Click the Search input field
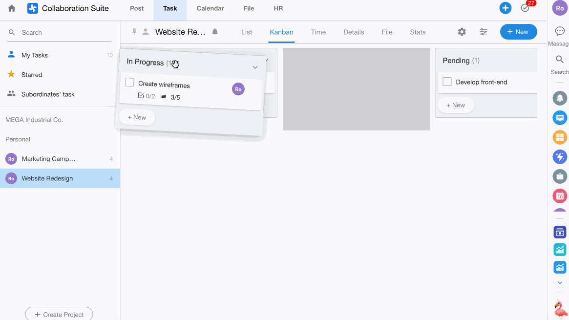 tap(63, 33)
